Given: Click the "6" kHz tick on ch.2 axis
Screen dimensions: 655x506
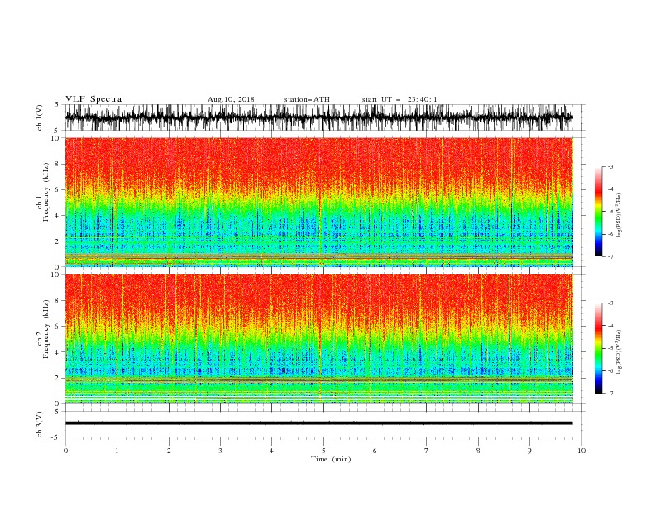Looking at the screenshot, I should click(x=57, y=327).
